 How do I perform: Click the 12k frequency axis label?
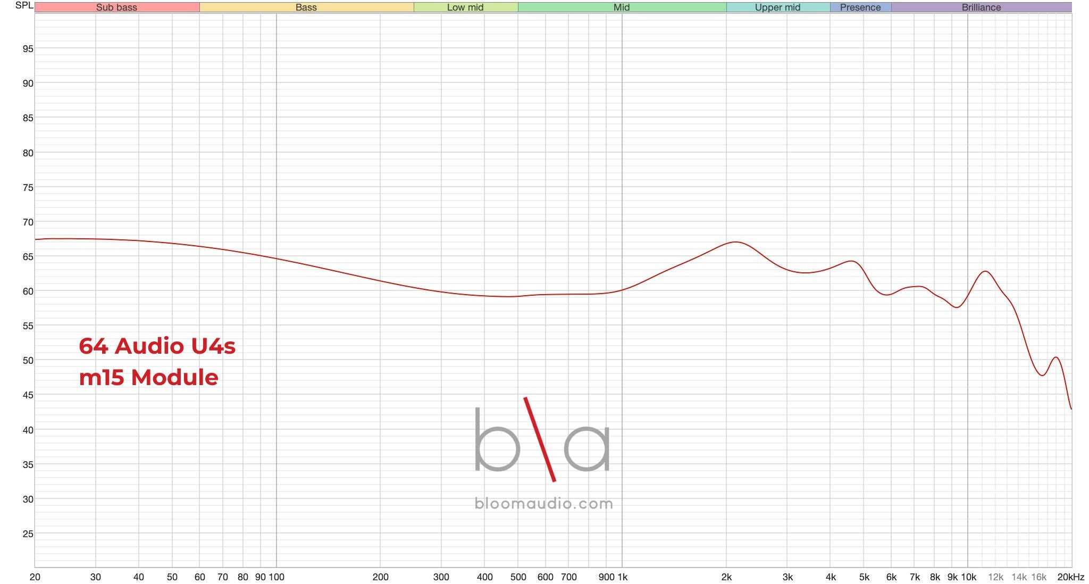pos(995,577)
